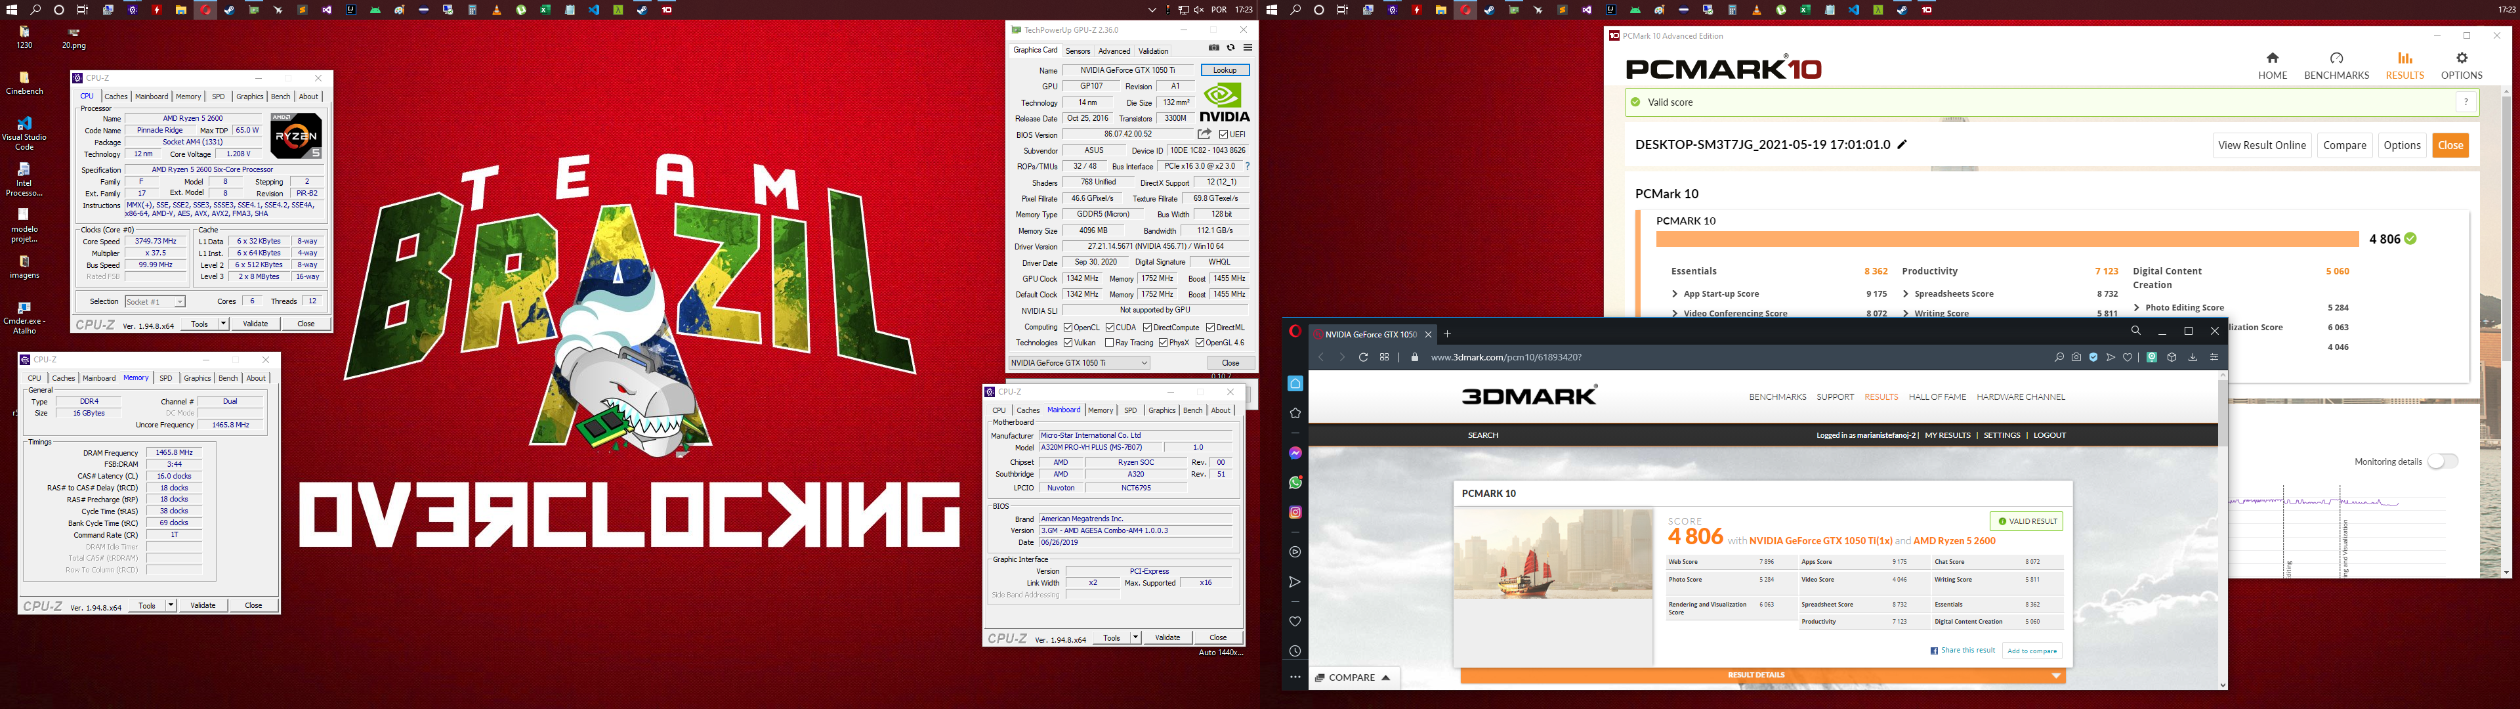Open Graphics tab in CPU-Z Mainboard window
2520x709 pixels.
click(1162, 410)
